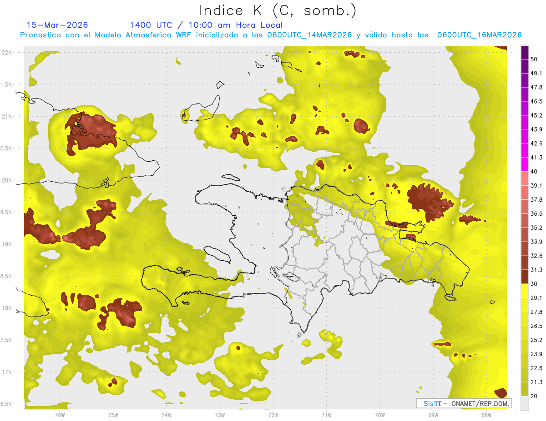Click the "68W" longitude label
546x421 pixels.
(486, 415)
